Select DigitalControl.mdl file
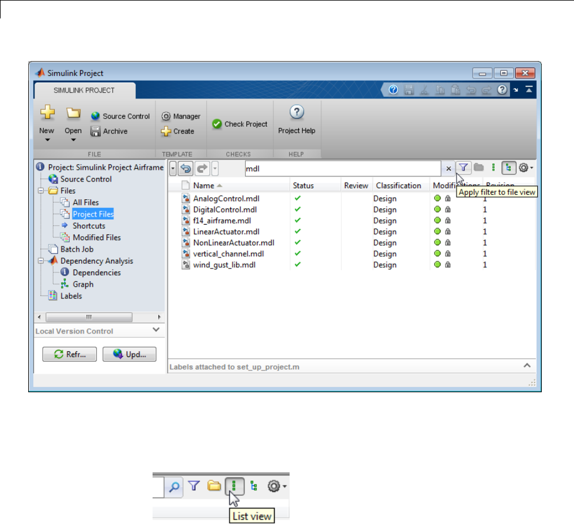 coord(225,210)
